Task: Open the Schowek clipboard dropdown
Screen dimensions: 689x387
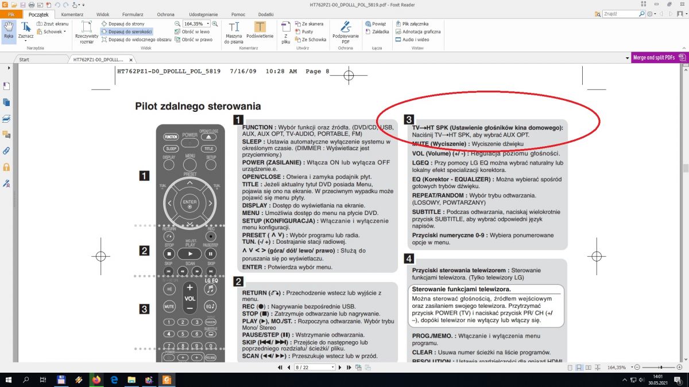Action: click(x=51, y=32)
